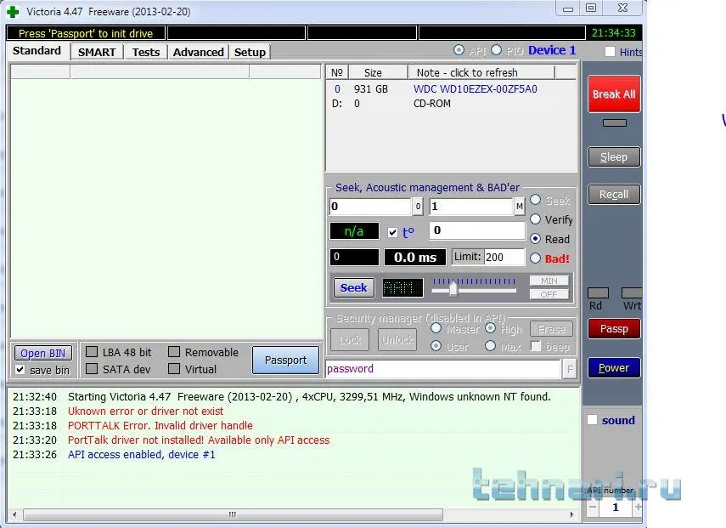Click the 'F' button next to password field
Screen dimensions: 726x528
[x=570, y=369]
